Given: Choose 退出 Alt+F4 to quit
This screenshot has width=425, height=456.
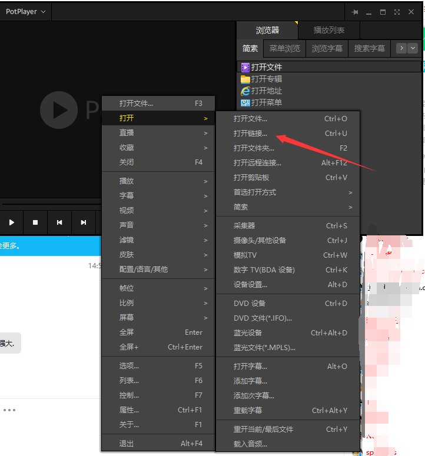Looking at the screenshot, I should pyautogui.click(x=158, y=444).
